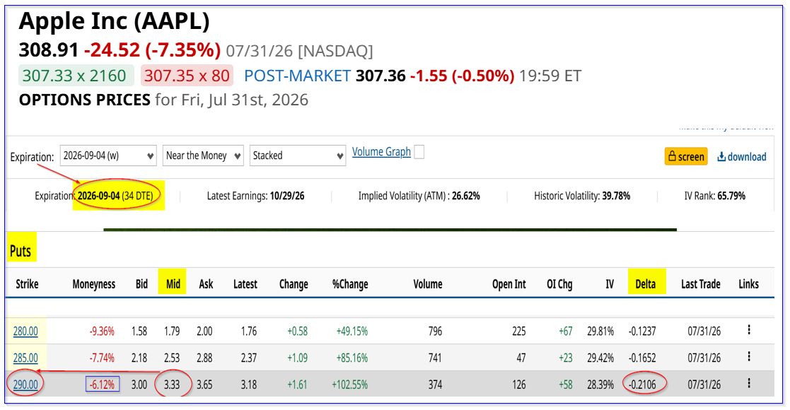Toggle the Volume Graph checkbox
Image resolution: width=790 pixels, height=410 pixels.
419,151
